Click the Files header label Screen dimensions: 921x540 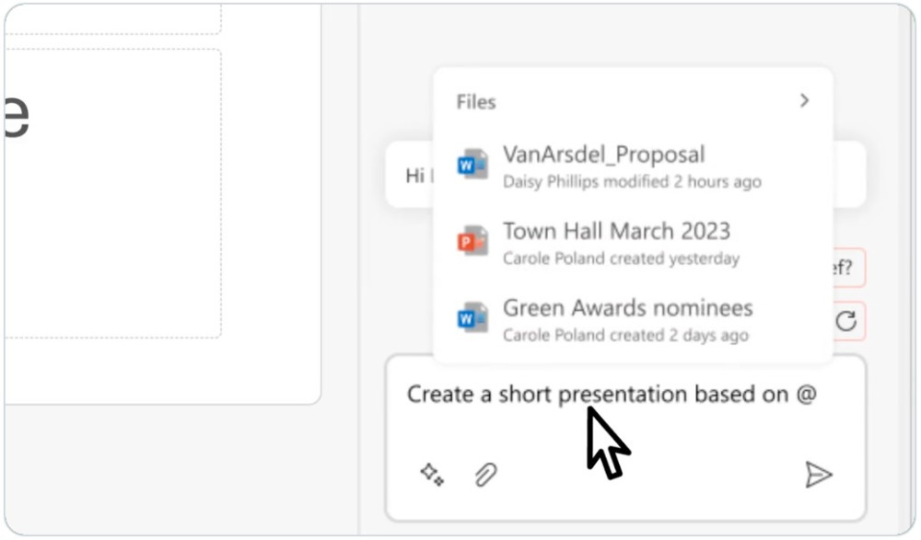476,102
